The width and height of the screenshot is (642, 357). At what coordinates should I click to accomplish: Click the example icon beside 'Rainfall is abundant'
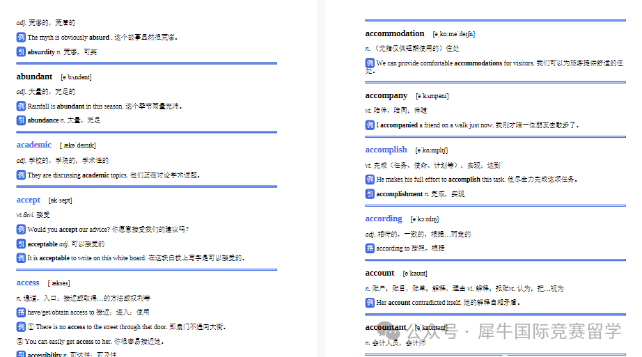click(21, 106)
